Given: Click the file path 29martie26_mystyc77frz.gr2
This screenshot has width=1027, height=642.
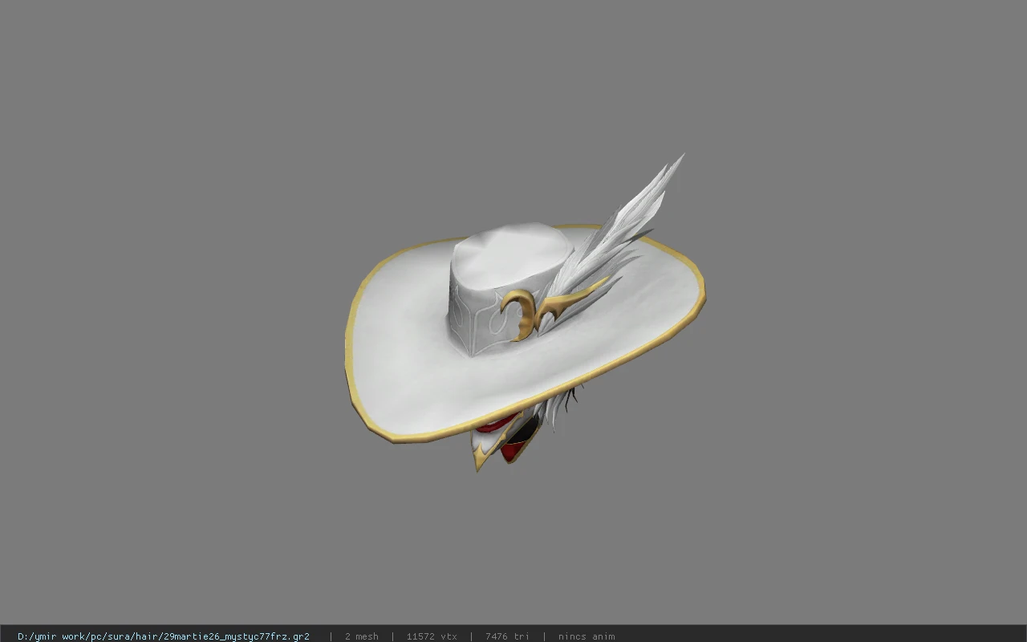Looking at the screenshot, I should point(164,636).
